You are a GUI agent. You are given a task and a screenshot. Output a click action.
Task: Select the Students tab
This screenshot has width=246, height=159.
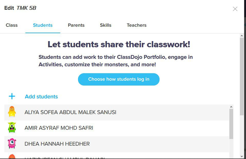[43, 25]
